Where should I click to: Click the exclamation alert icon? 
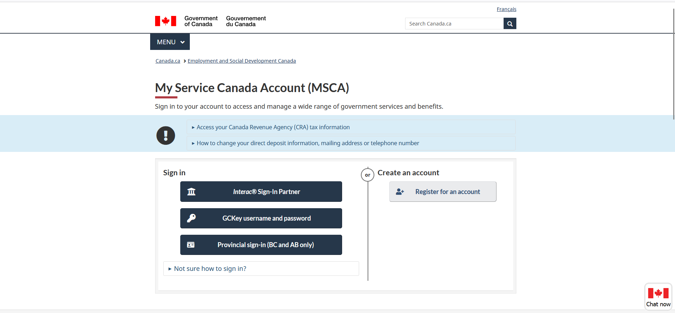coord(166,135)
